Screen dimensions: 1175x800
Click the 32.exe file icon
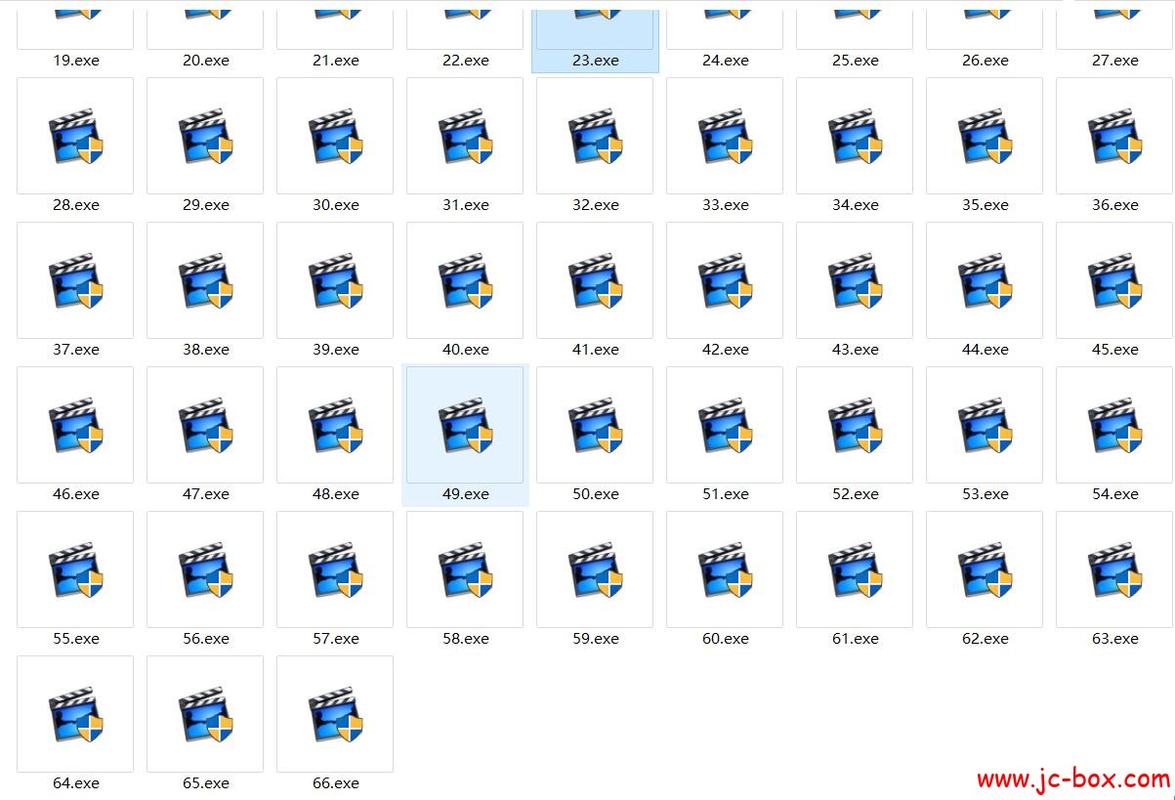coord(596,136)
